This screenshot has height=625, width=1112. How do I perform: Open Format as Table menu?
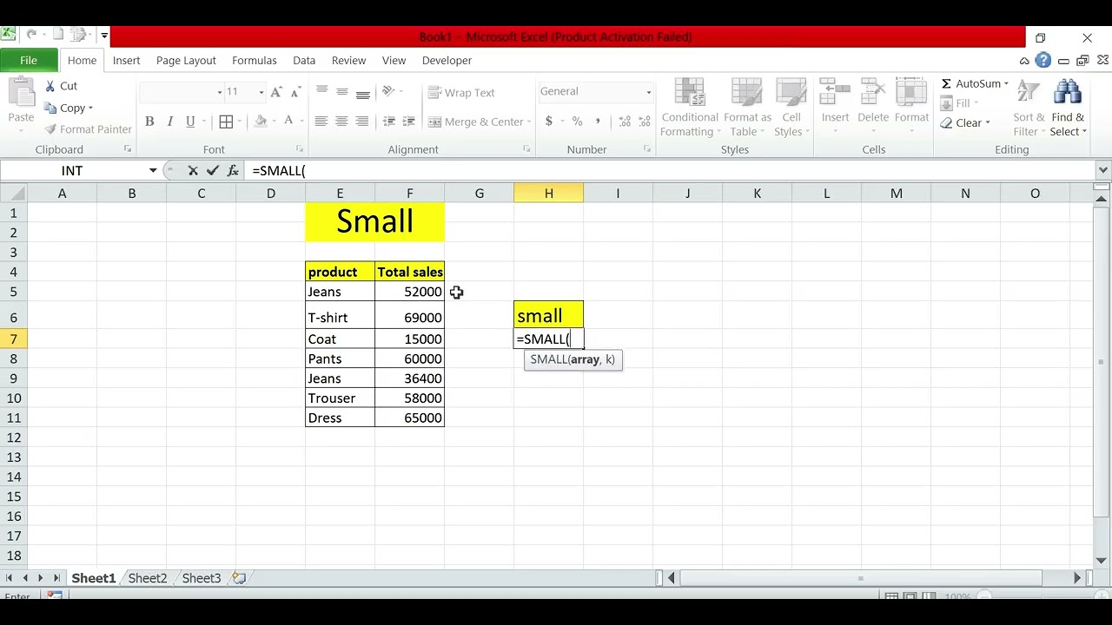[747, 108]
